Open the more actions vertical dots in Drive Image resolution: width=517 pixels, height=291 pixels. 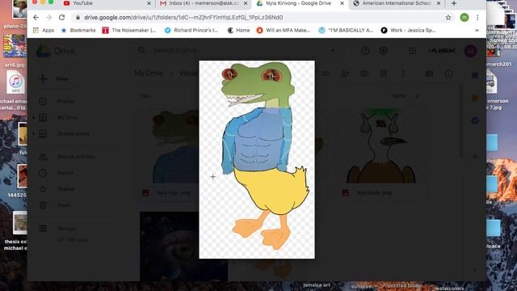point(403,74)
